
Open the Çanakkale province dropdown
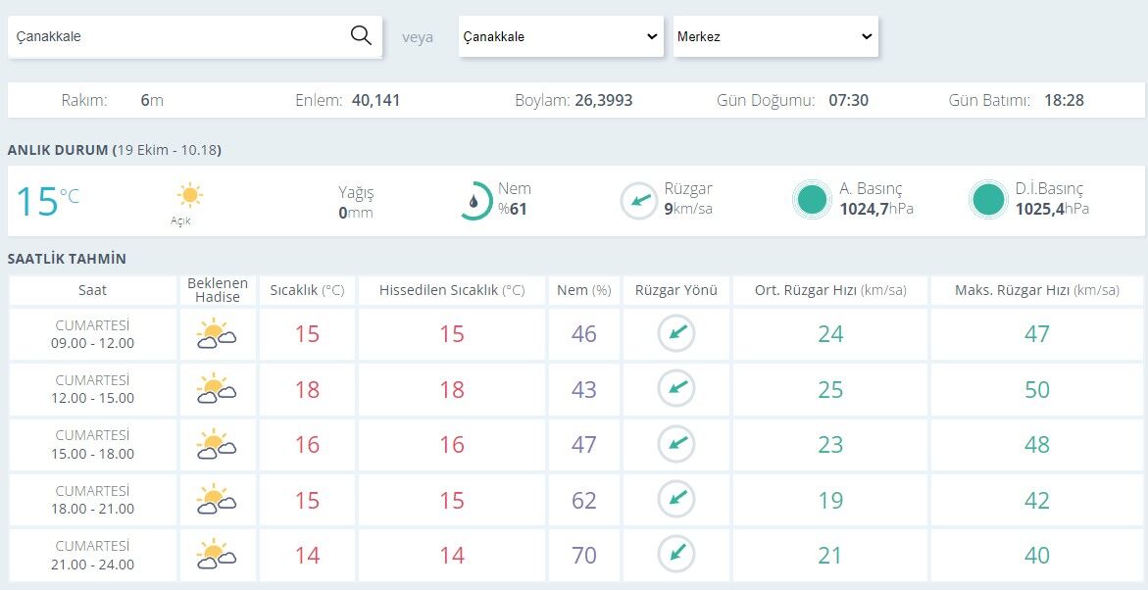point(561,36)
